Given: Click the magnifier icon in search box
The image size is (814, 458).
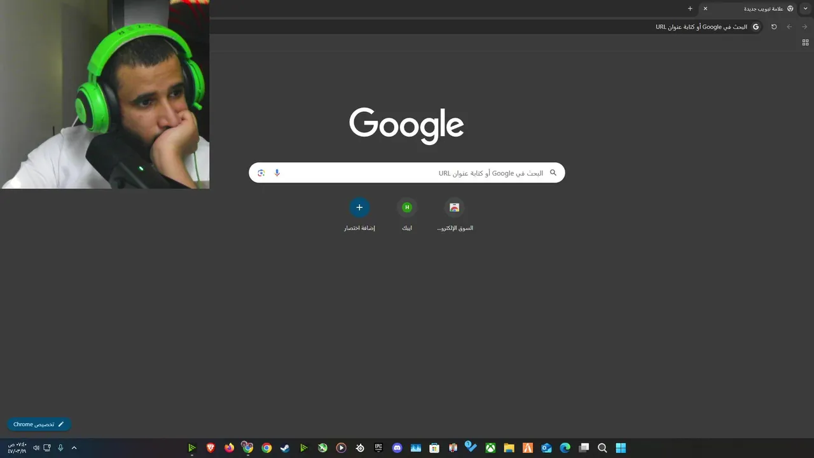Looking at the screenshot, I should [x=553, y=172].
